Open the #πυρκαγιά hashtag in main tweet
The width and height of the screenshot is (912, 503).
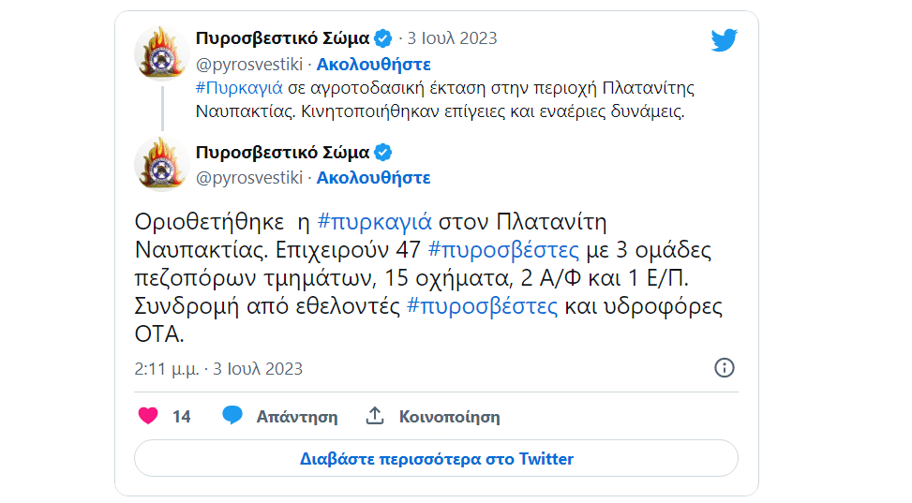coord(375,223)
